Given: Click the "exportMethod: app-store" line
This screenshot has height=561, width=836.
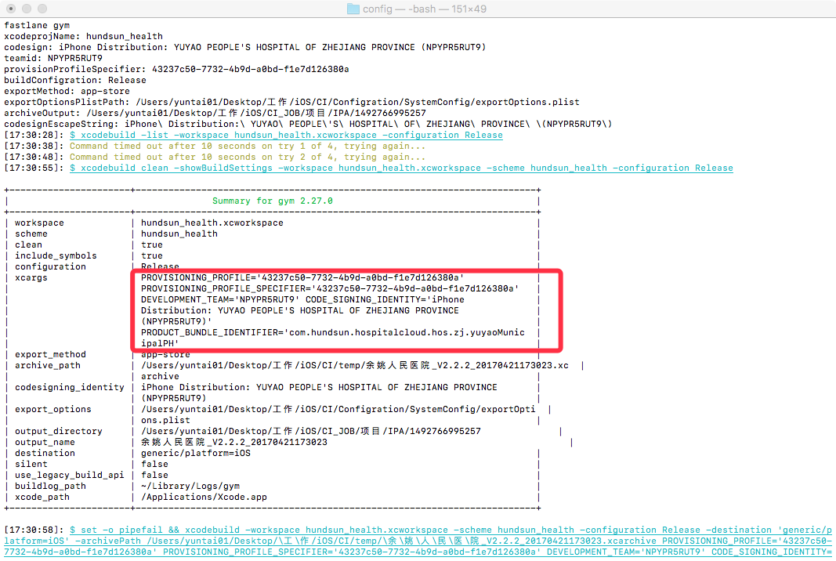Looking at the screenshot, I should (67, 91).
